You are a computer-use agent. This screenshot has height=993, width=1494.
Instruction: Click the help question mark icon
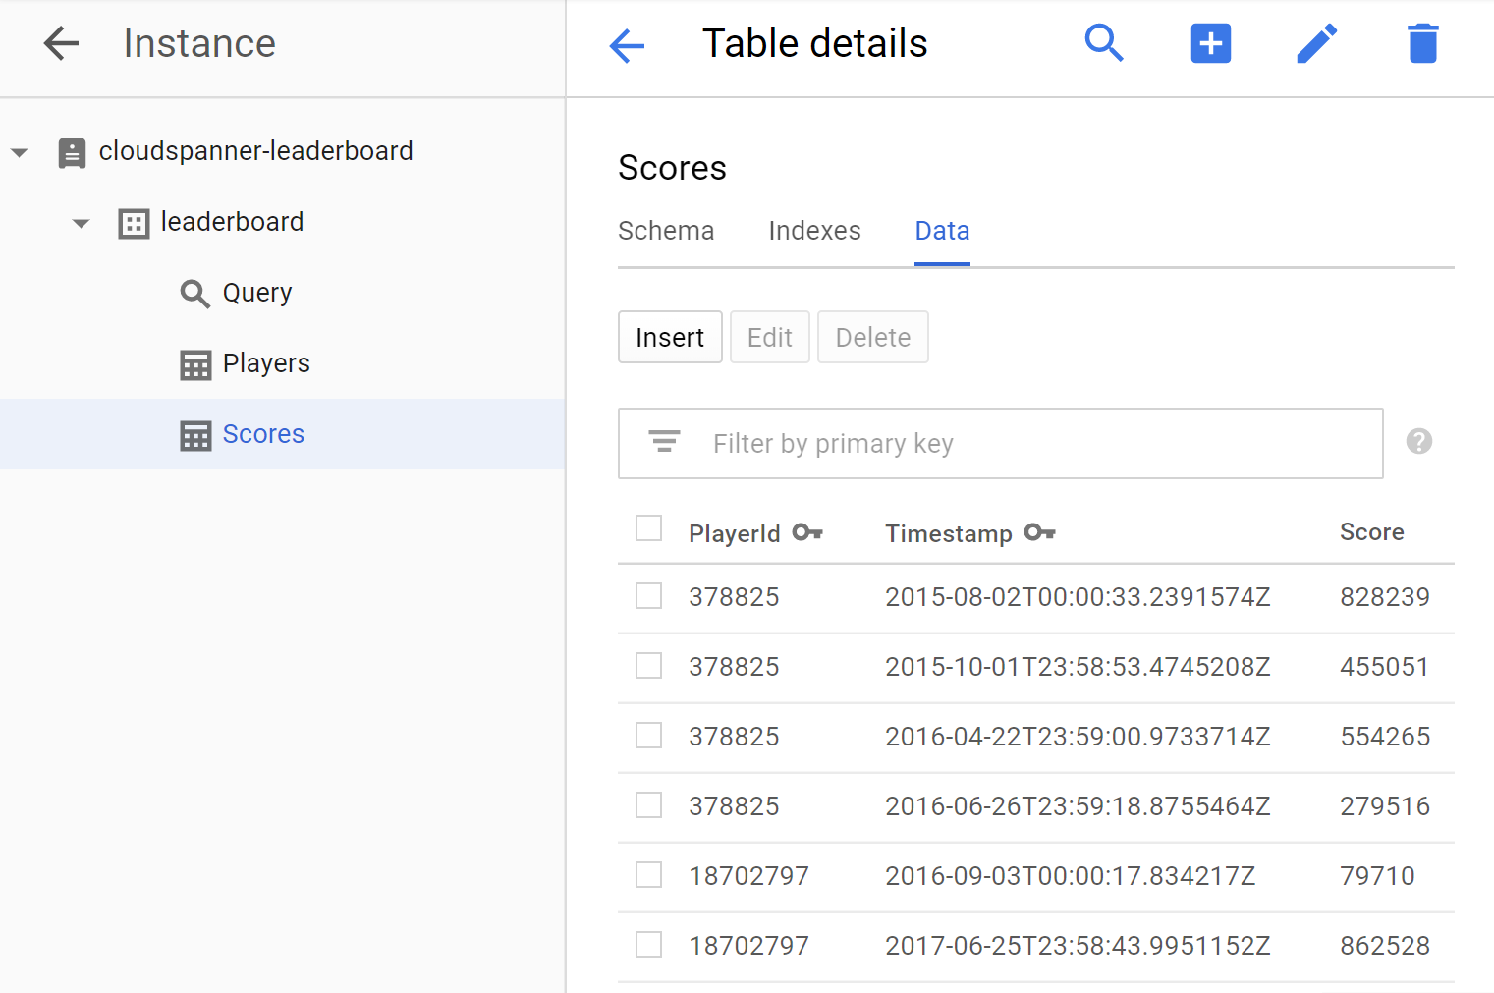coord(1418,442)
